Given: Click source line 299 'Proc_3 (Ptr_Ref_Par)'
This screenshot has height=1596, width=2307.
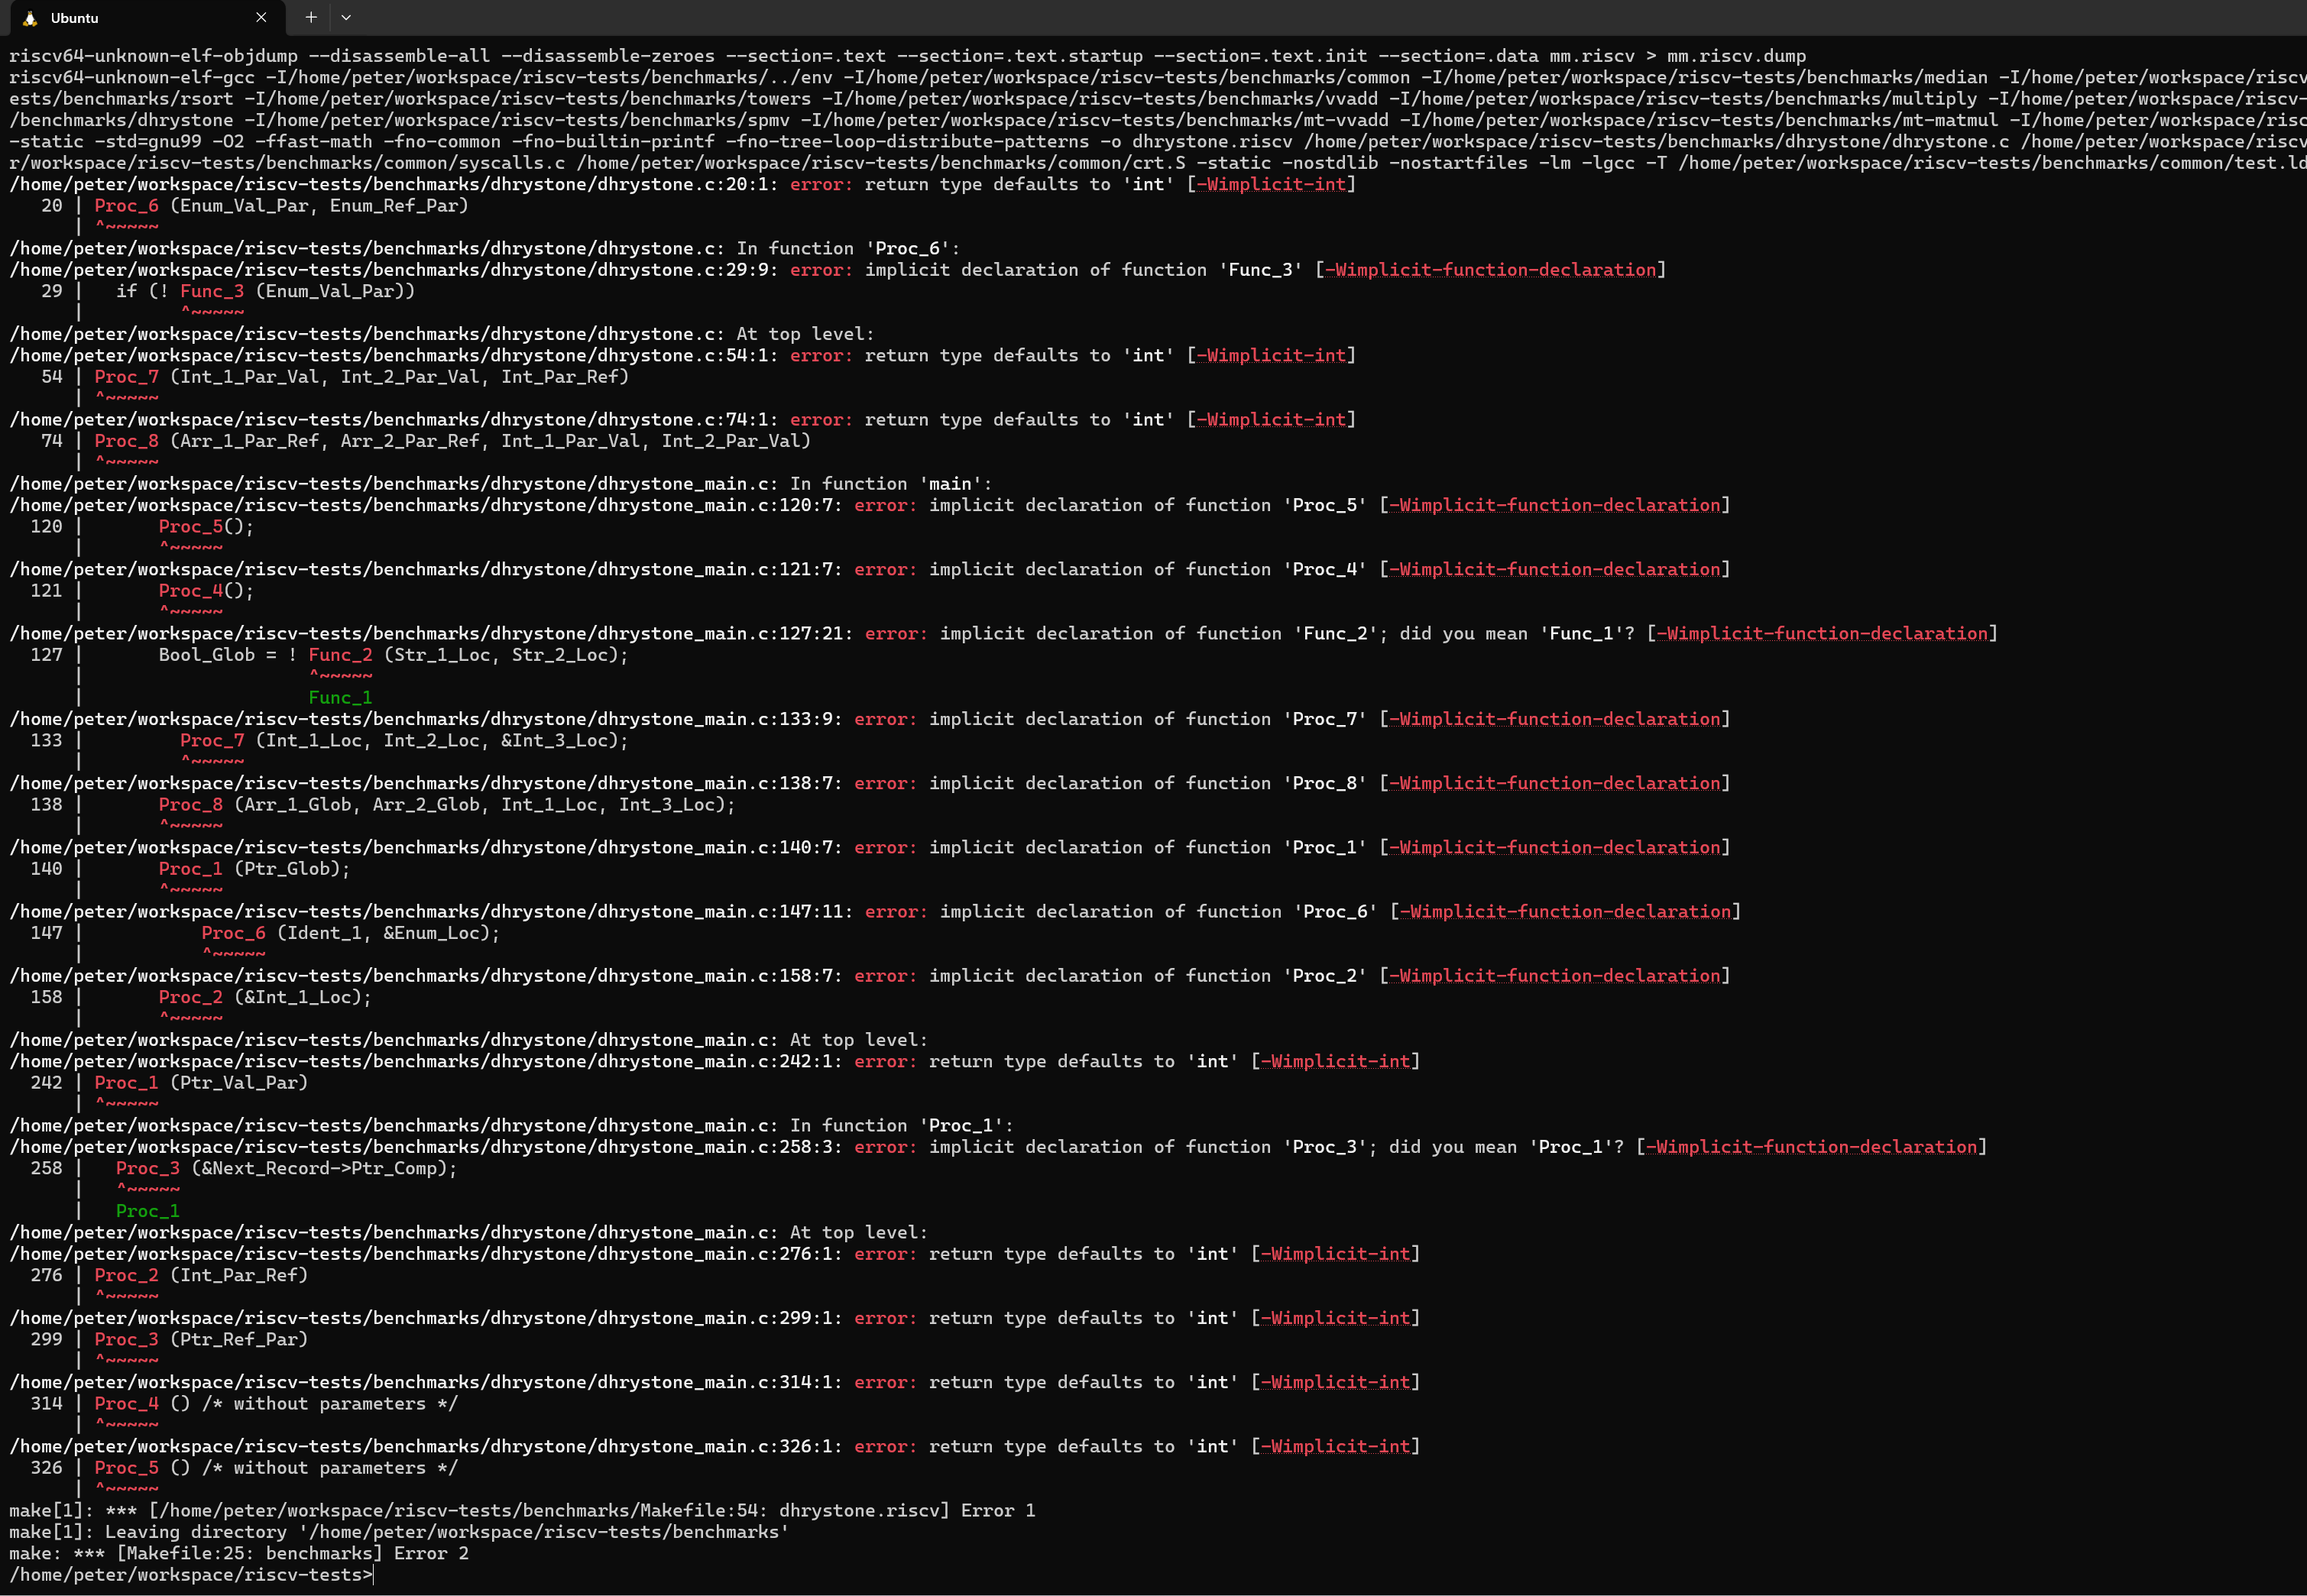Looking at the screenshot, I should (x=169, y=1340).
